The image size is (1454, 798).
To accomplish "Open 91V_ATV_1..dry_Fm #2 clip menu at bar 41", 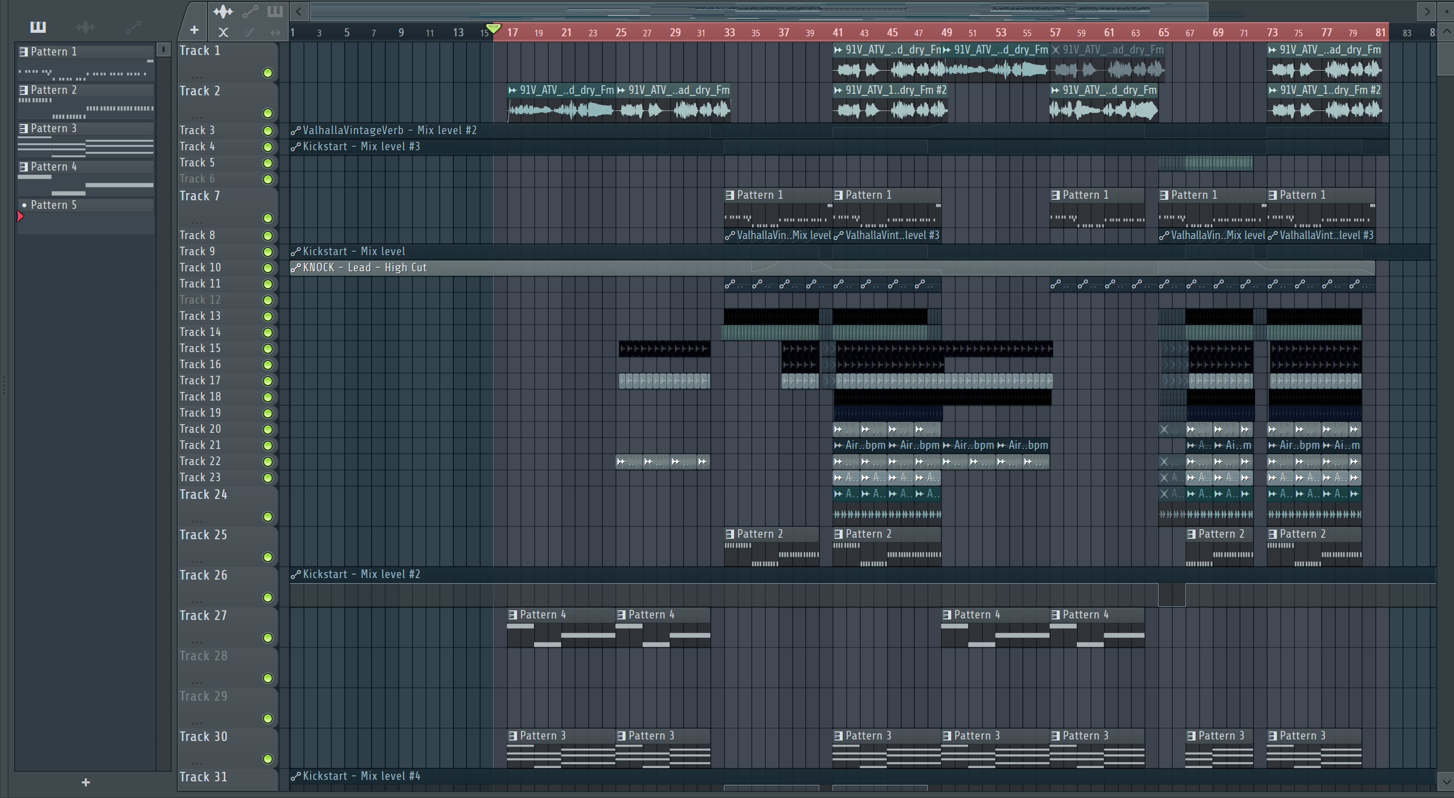I will coord(838,90).
